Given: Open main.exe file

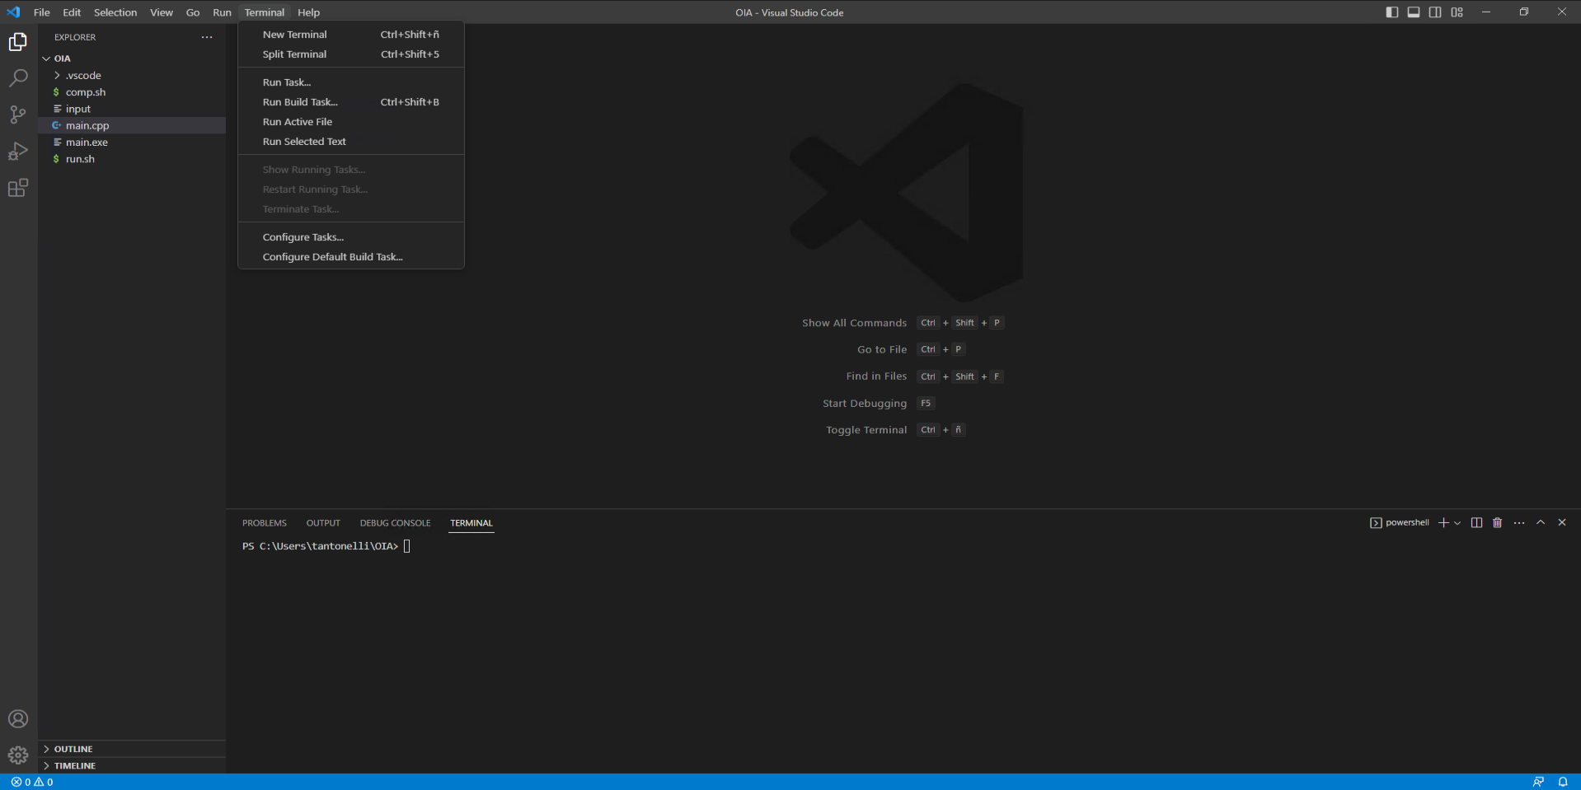Looking at the screenshot, I should coord(132,143).
